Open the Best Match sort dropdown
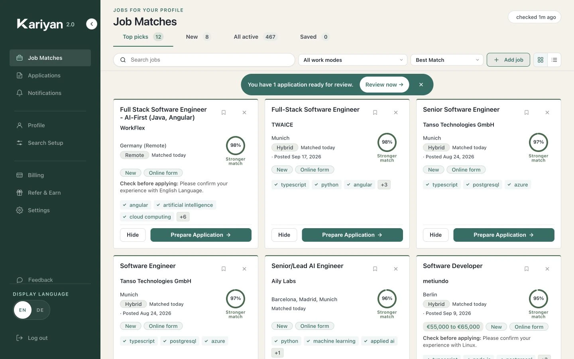This screenshot has height=359, width=574. coord(447,60)
